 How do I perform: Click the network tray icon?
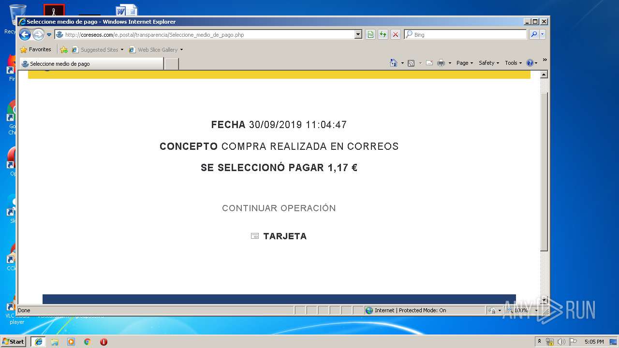click(x=550, y=342)
